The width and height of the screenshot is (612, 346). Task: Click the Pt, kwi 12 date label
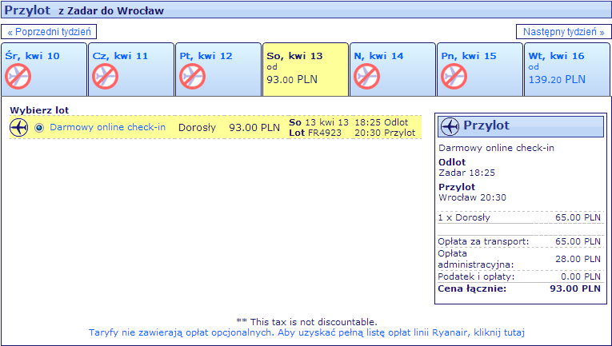(x=206, y=56)
